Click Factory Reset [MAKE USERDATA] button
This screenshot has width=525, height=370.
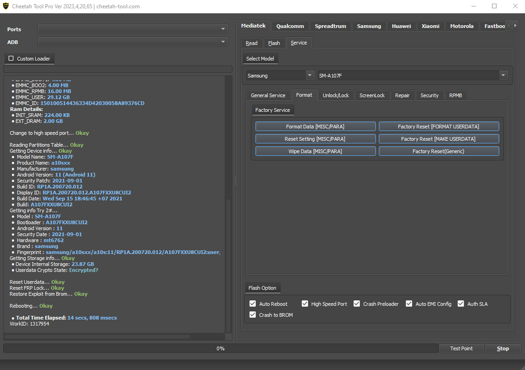click(x=439, y=139)
